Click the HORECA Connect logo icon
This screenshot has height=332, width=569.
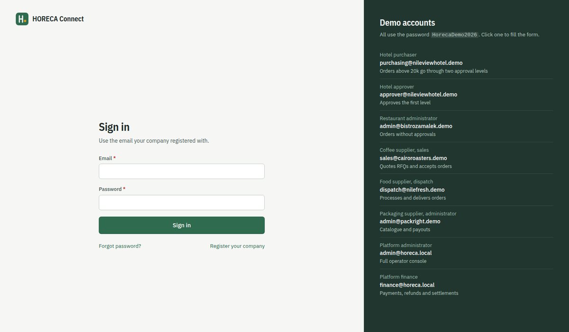point(22,19)
